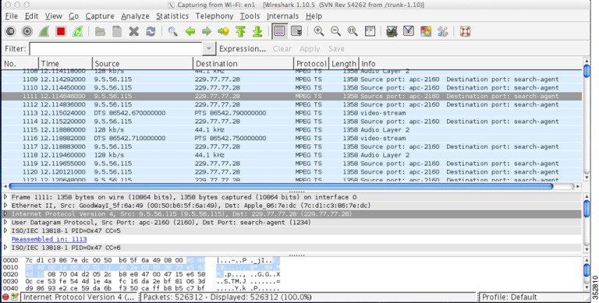Open preferences tools icon
599x303 pixels.
pos(442,31)
